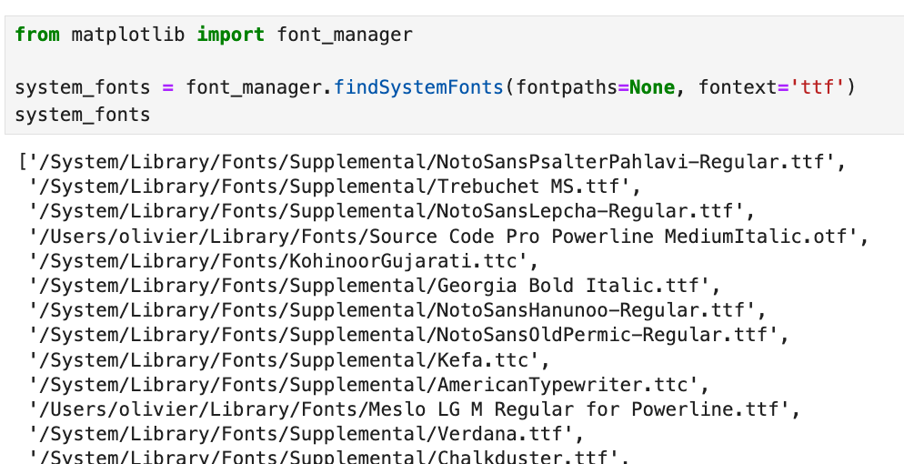Select the 'from matplotlib import font_manager' line

[x=214, y=35]
